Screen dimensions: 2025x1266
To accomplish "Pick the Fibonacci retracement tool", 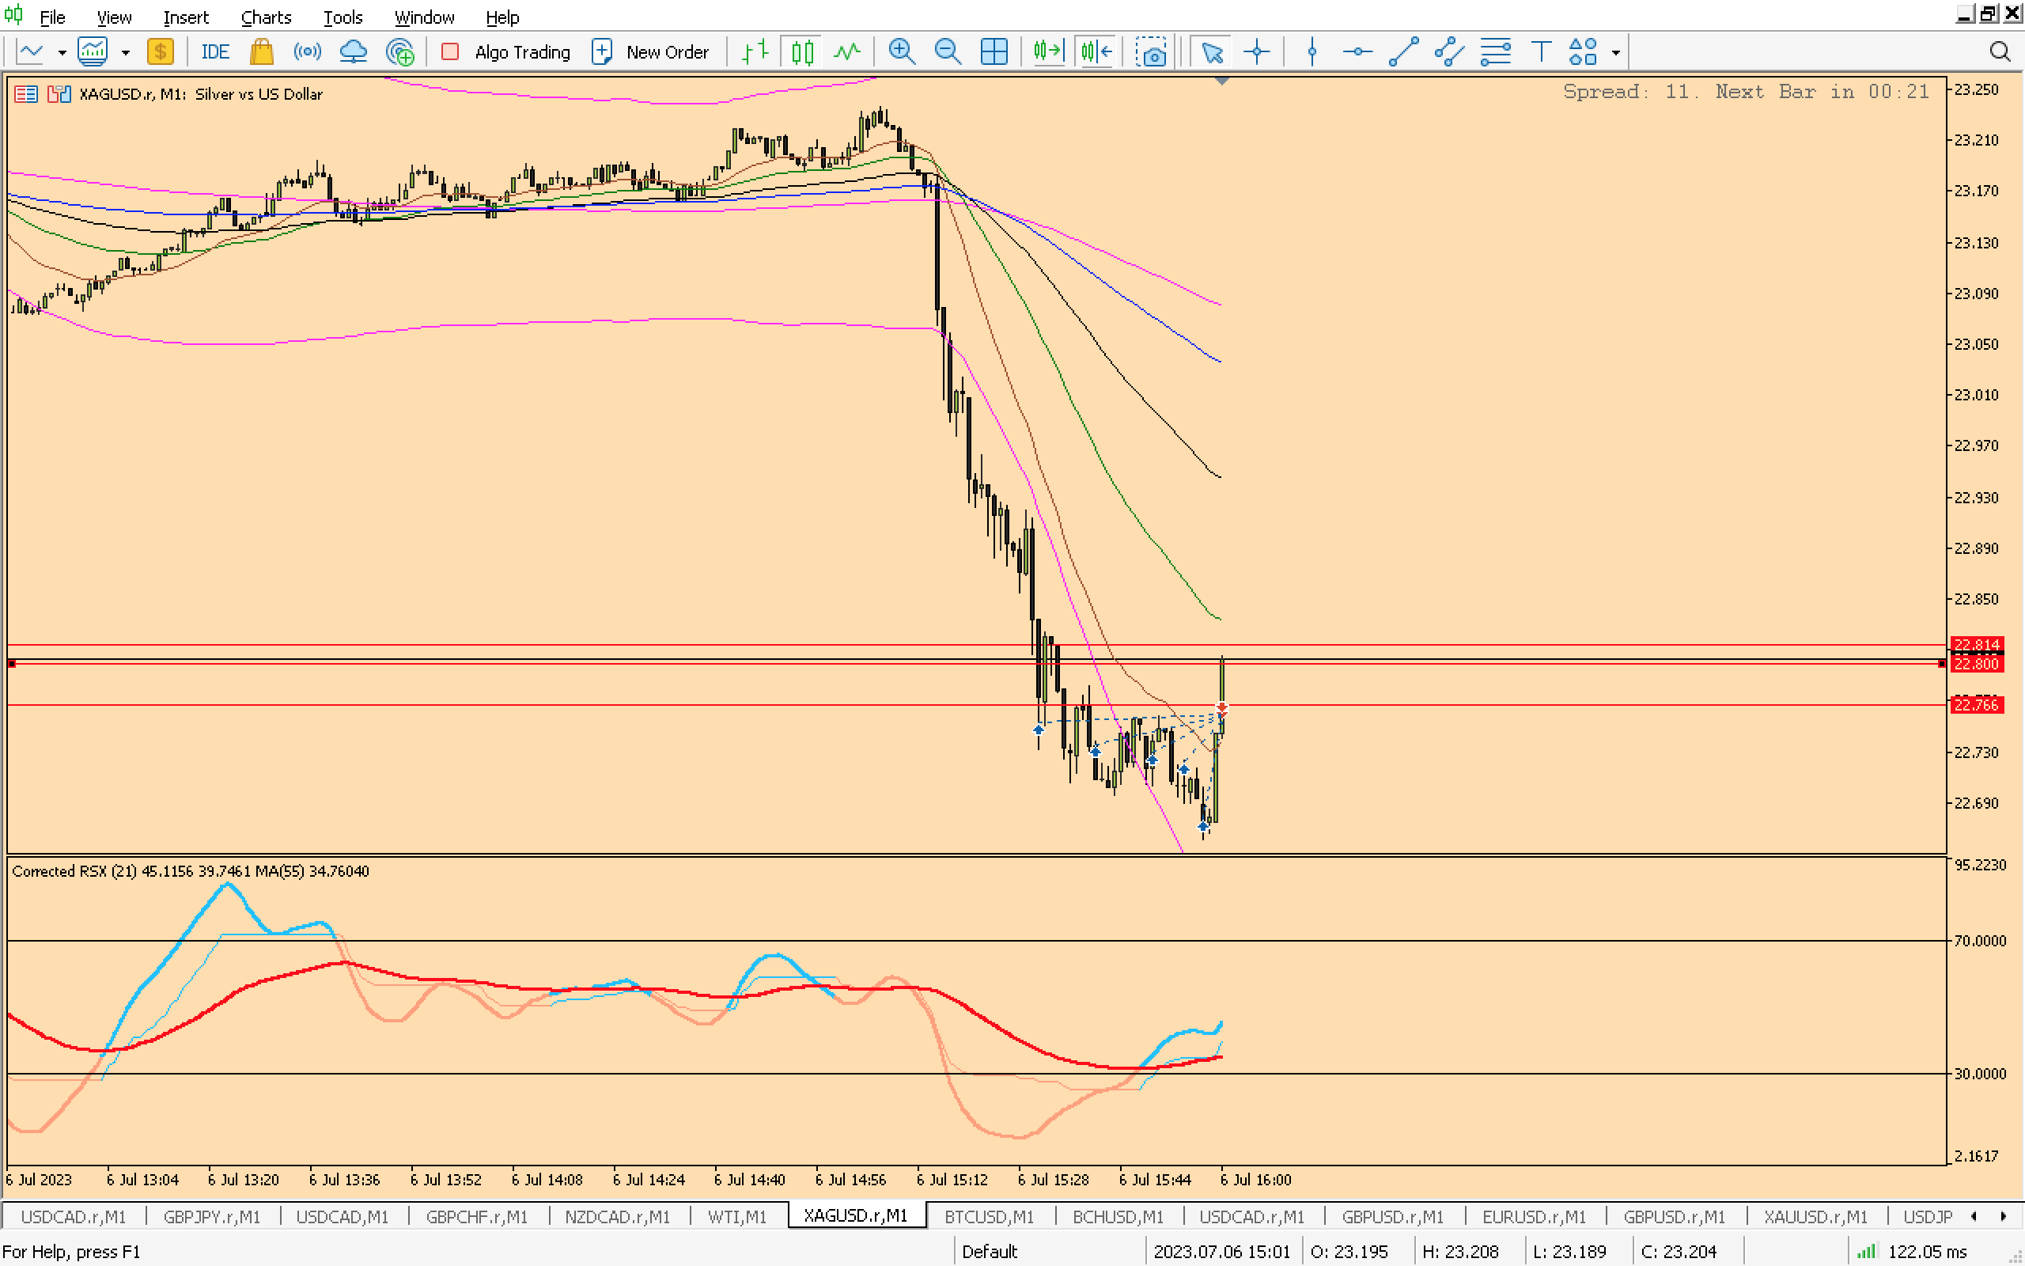I will coord(1494,52).
